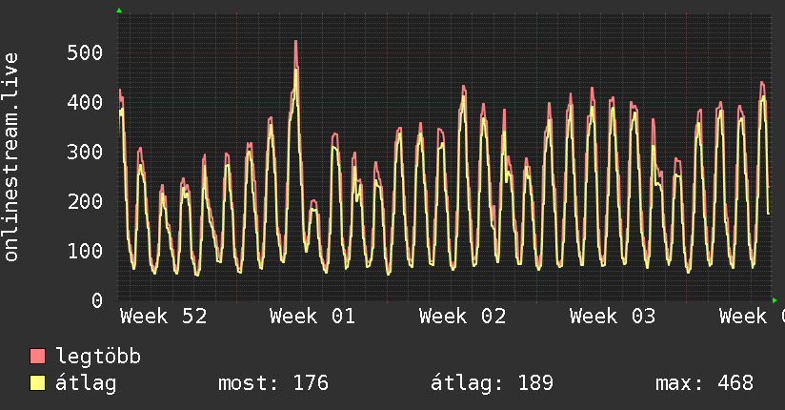Select the Week 52 axis label
Image resolution: width=785 pixels, height=410 pixels.
pos(163,317)
